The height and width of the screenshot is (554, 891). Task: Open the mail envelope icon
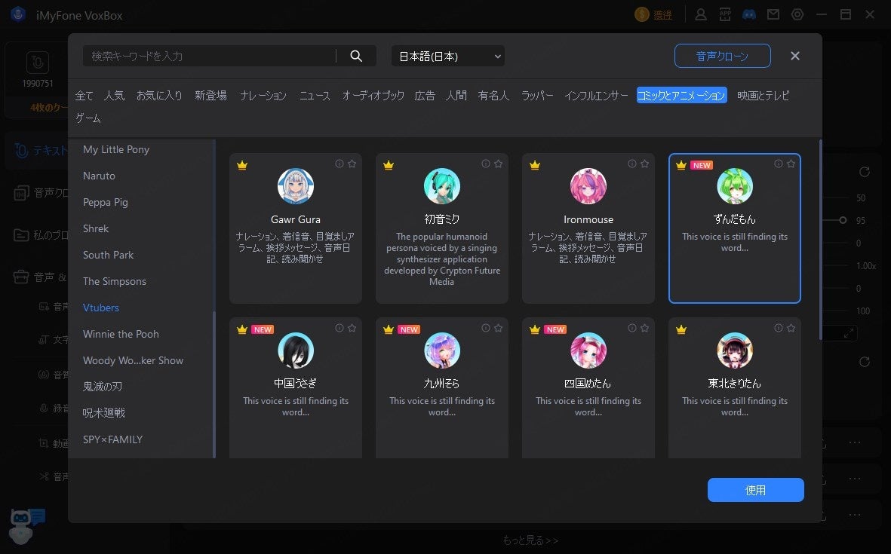(773, 15)
